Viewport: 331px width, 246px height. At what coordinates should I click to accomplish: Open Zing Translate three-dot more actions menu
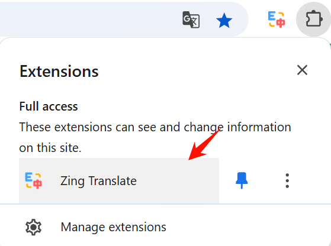click(x=287, y=180)
